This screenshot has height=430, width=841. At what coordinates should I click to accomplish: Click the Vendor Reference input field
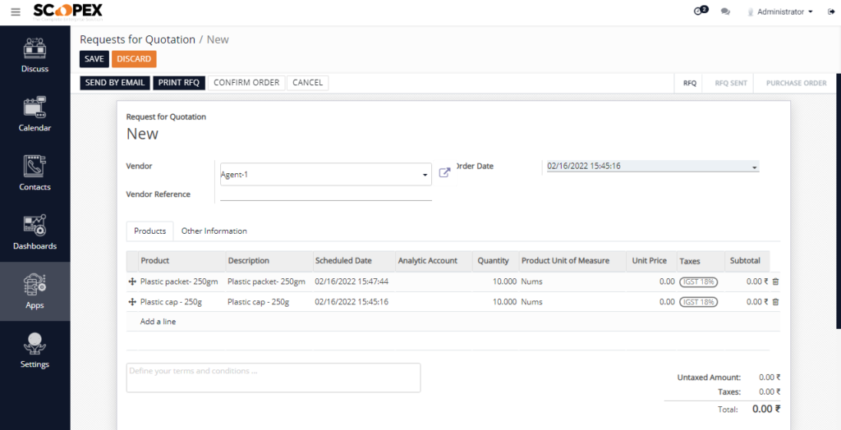tap(326, 194)
